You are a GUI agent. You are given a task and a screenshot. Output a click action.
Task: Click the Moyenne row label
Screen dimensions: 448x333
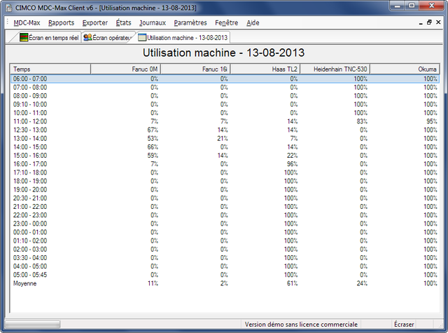click(25, 283)
